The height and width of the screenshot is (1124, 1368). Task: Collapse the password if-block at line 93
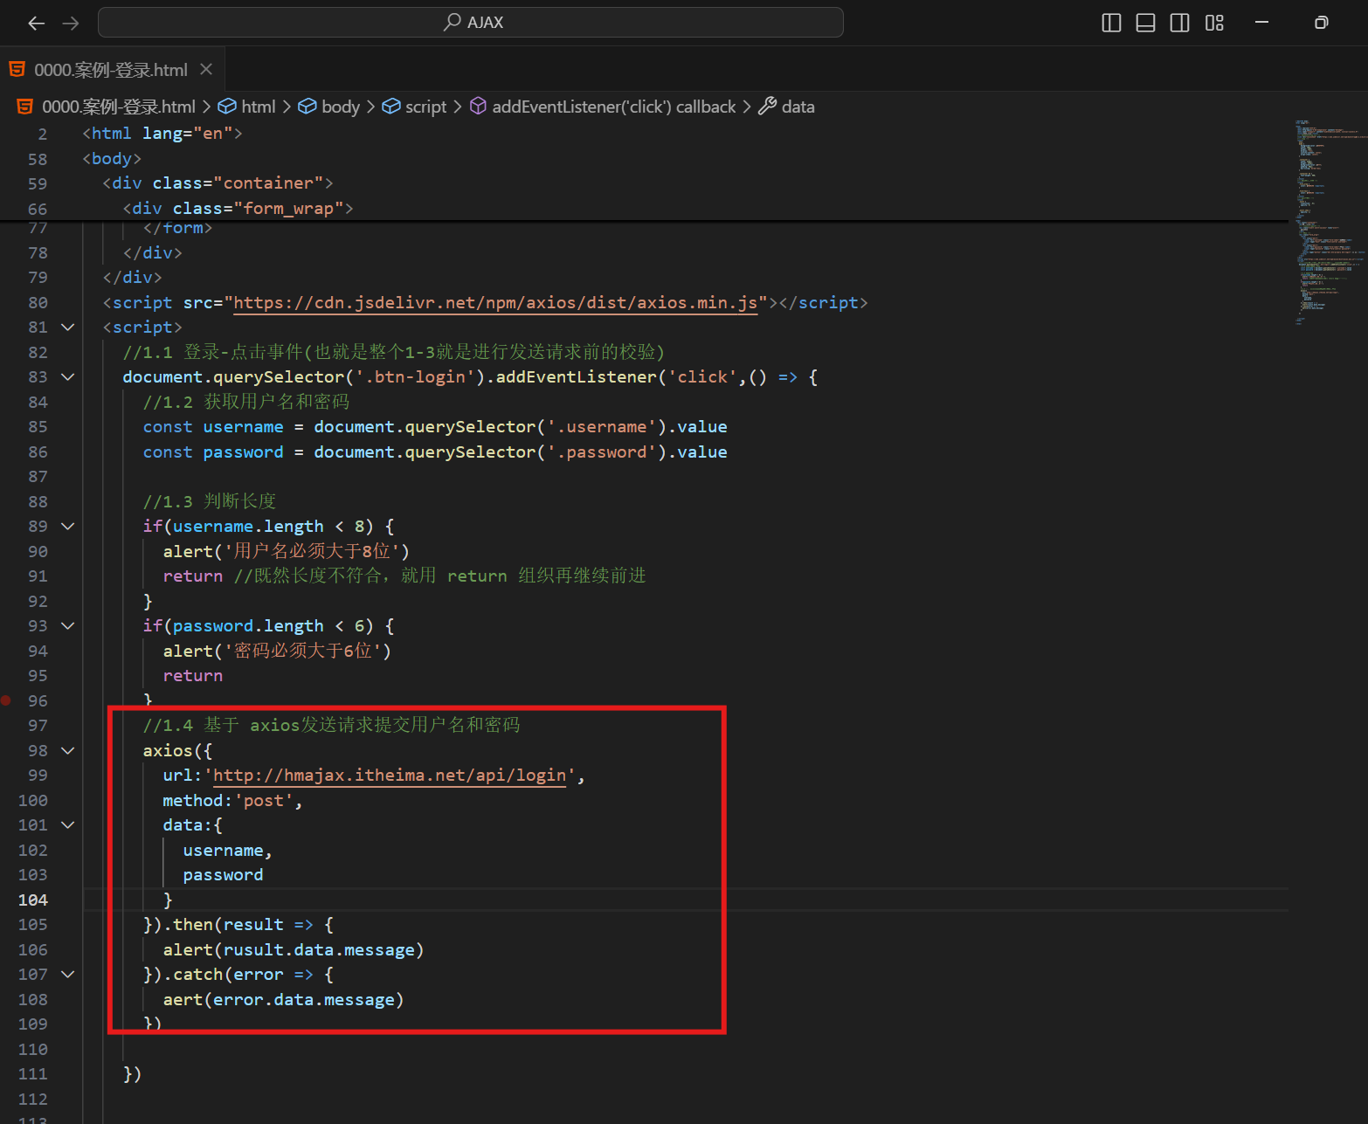tap(67, 626)
